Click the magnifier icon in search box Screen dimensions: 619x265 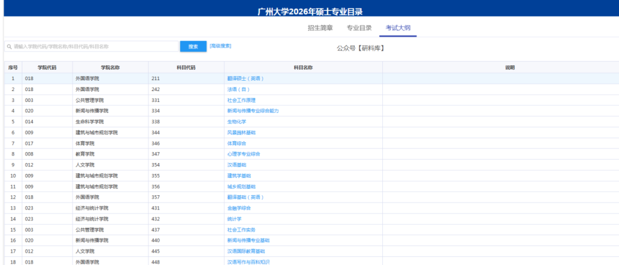[x=9, y=46]
